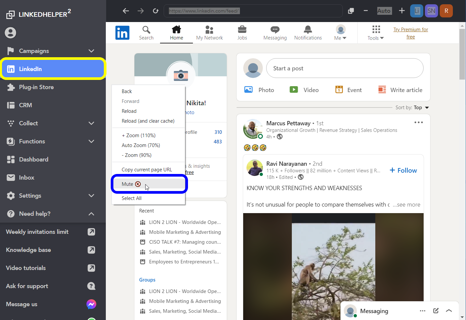The width and height of the screenshot is (466, 320).
Task: Switch to the Li account tab
Action: click(x=417, y=11)
